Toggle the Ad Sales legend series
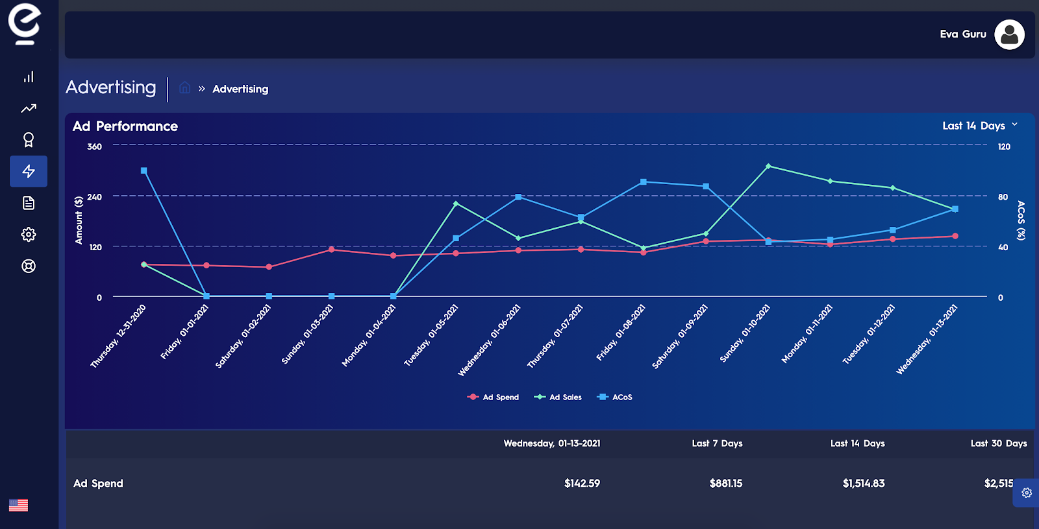 coord(558,397)
